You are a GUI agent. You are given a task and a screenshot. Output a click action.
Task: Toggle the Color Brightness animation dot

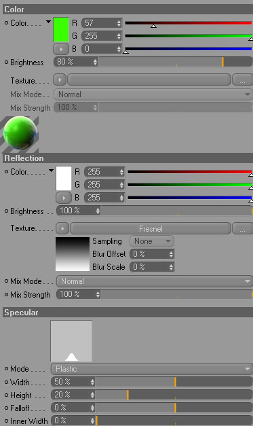7,63
